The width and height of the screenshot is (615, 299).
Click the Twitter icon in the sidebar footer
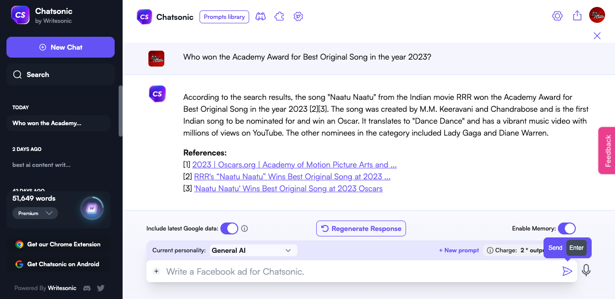tap(101, 288)
